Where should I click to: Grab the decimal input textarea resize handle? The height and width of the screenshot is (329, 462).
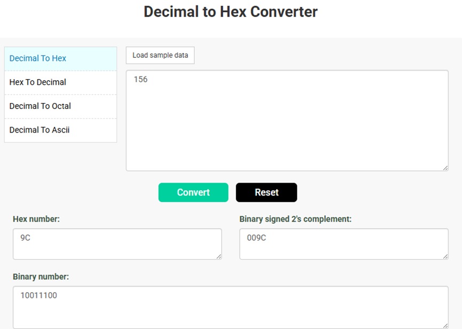[445, 168]
